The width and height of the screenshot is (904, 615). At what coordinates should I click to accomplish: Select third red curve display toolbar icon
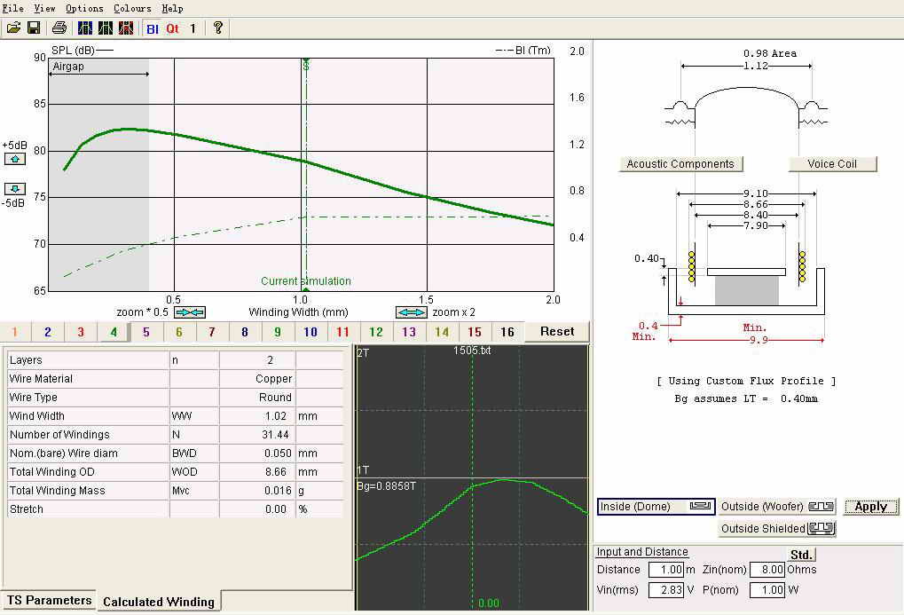click(126, 28)
